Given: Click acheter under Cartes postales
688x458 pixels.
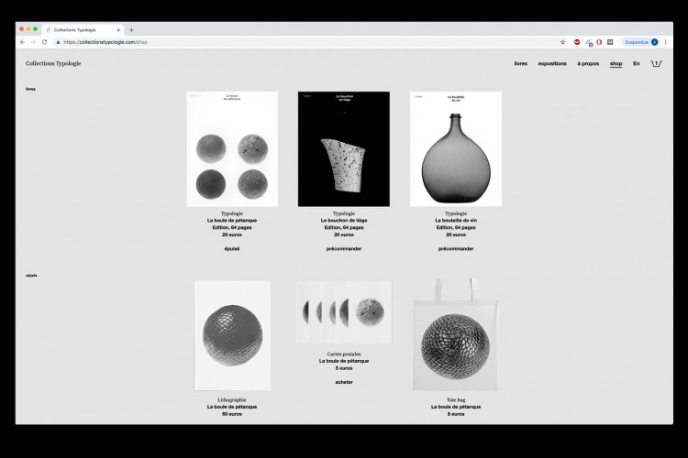Looking at the screenshot, I should click(344, 382).
